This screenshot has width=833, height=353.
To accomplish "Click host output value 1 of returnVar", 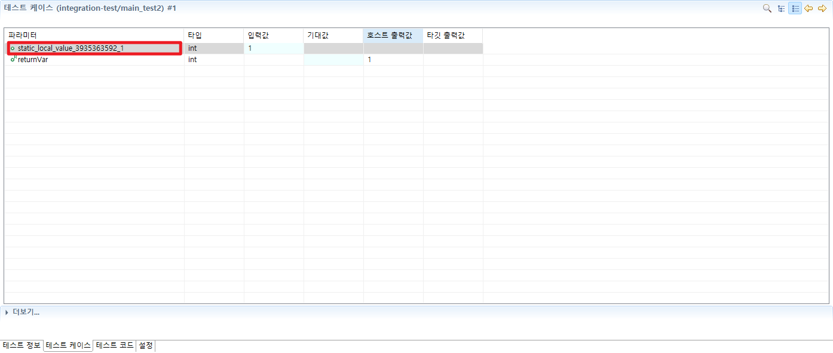I will (x=393, y=60).
